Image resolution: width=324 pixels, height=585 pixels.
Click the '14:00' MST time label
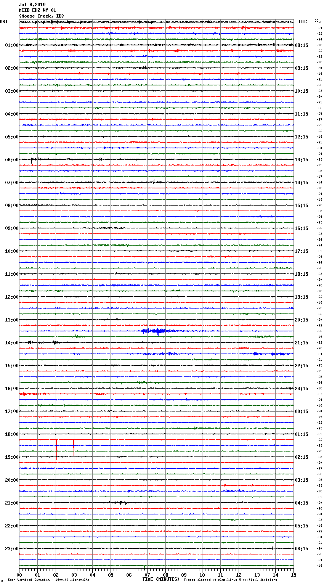pyautogui.click(x=12, y=343)
